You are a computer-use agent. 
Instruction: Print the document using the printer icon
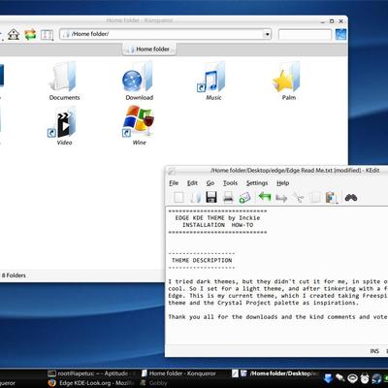pos(228,197)
